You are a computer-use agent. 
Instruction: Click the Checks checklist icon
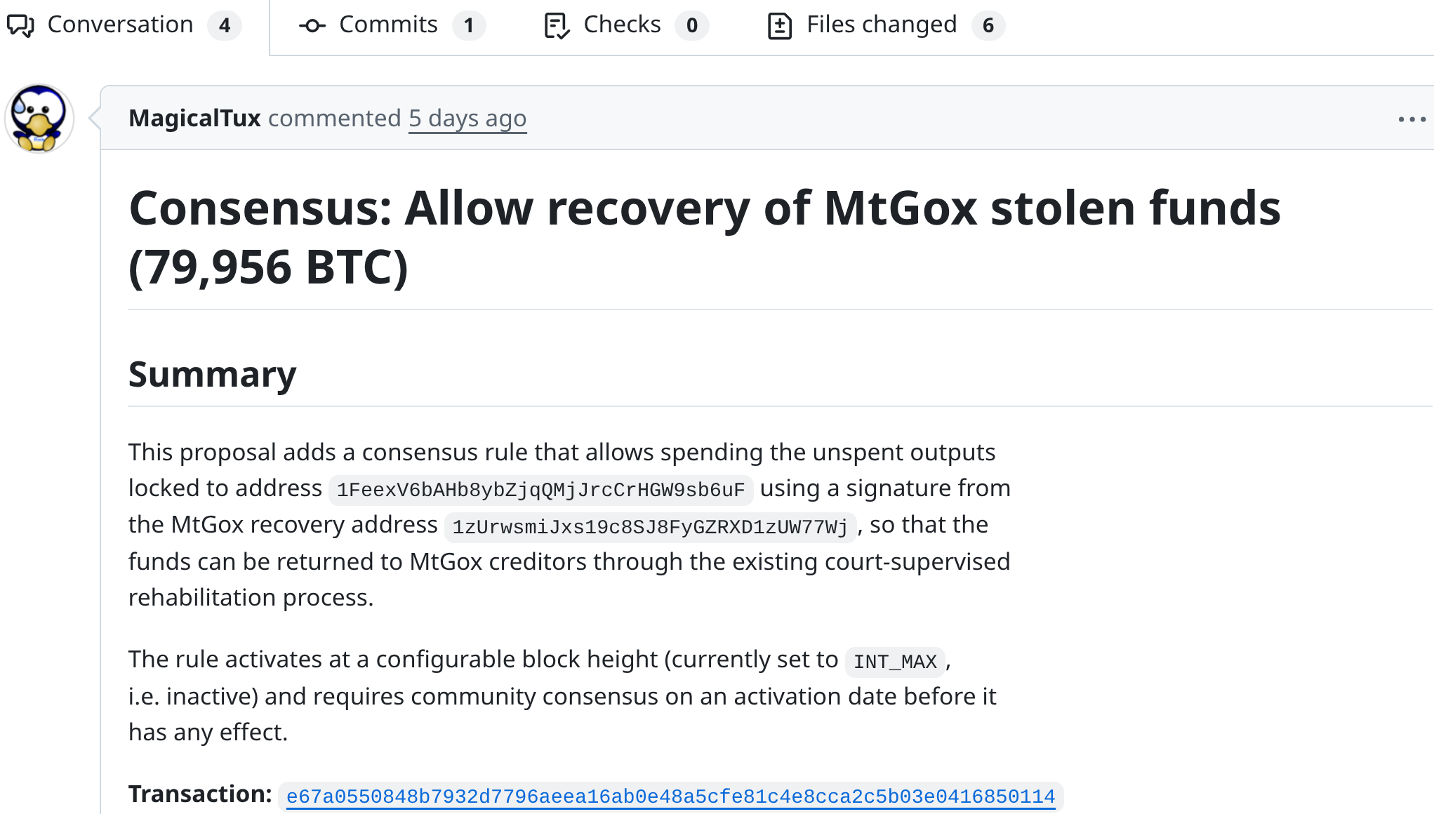[x=557, y=26]
